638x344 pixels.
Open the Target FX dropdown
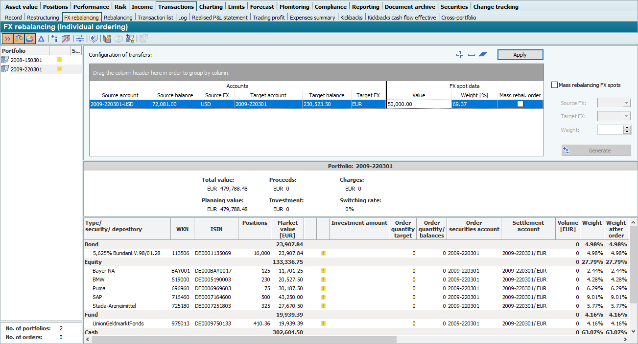(626, 116)
